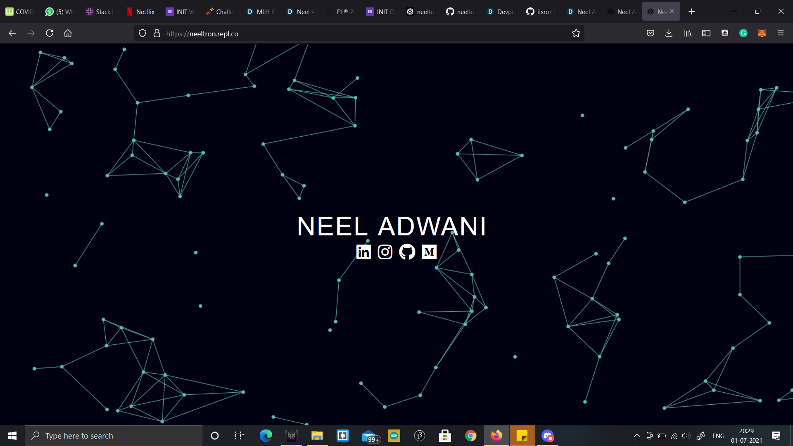Open the Grammarly extension
Screen dimensions: 793x446
(x=743, y=33)
